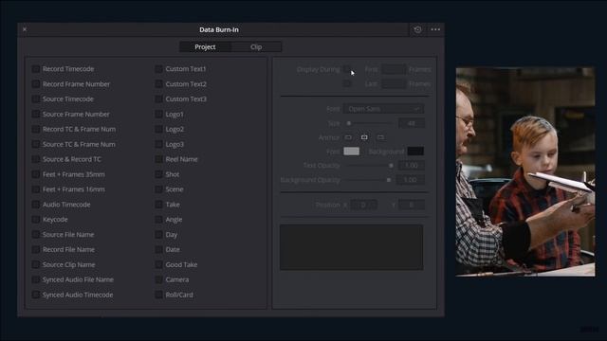
Task: Toggle Display During First frames checkbox
Action: tap(347, 69)
